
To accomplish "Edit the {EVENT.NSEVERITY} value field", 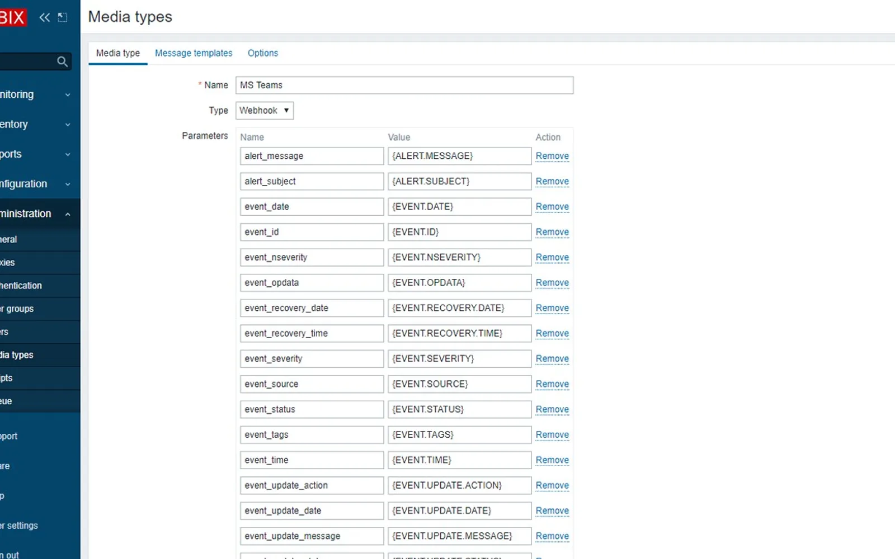I will point(460,257).
